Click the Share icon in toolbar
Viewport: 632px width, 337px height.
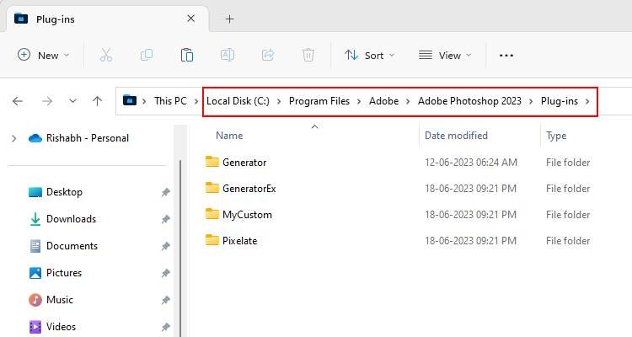[x=268, y=55]
